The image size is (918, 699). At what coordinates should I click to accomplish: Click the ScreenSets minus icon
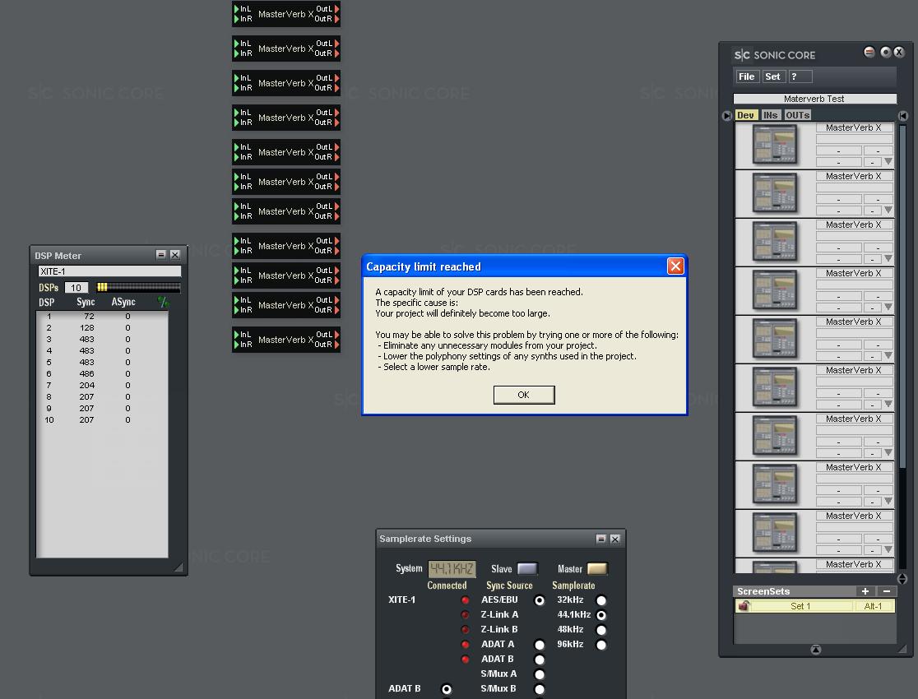pos(886,591)
